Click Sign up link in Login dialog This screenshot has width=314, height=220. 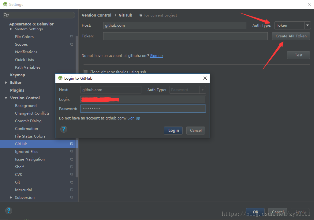pyautogui.click(x=134, y=118)
